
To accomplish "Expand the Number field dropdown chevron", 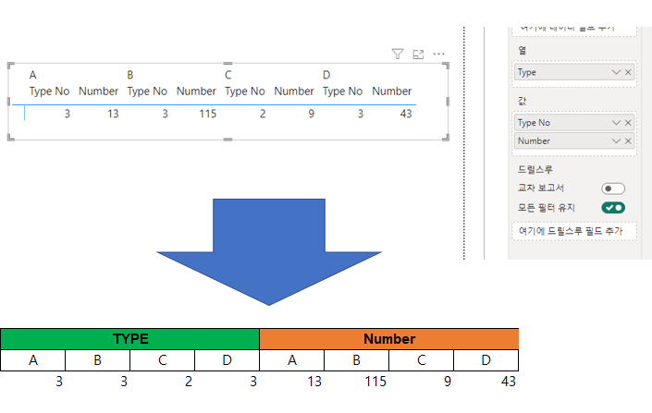I will click(616, 141).
